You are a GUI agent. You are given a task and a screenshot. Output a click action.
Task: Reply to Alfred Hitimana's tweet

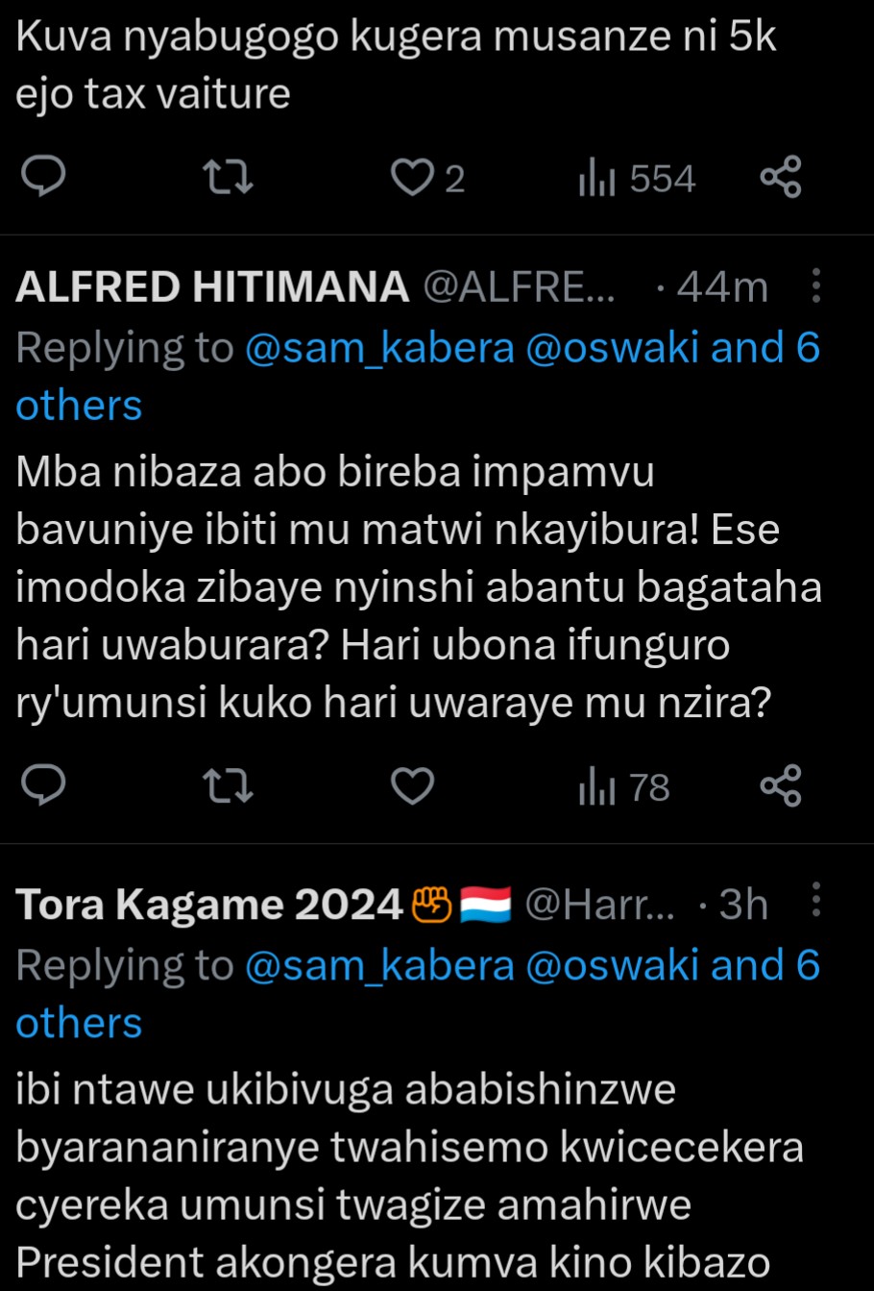(x=43, y=787)
